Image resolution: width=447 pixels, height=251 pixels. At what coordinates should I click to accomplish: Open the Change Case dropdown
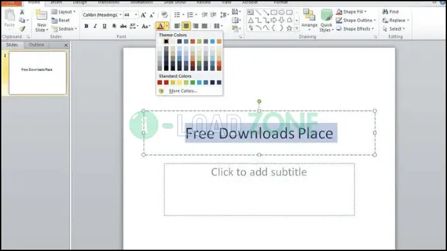click(x=146, y=26)
